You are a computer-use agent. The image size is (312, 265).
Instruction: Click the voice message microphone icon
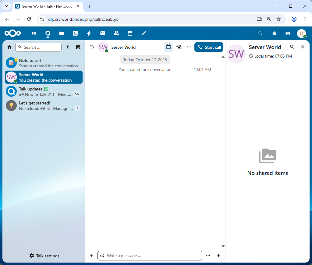tap(218, 256)
